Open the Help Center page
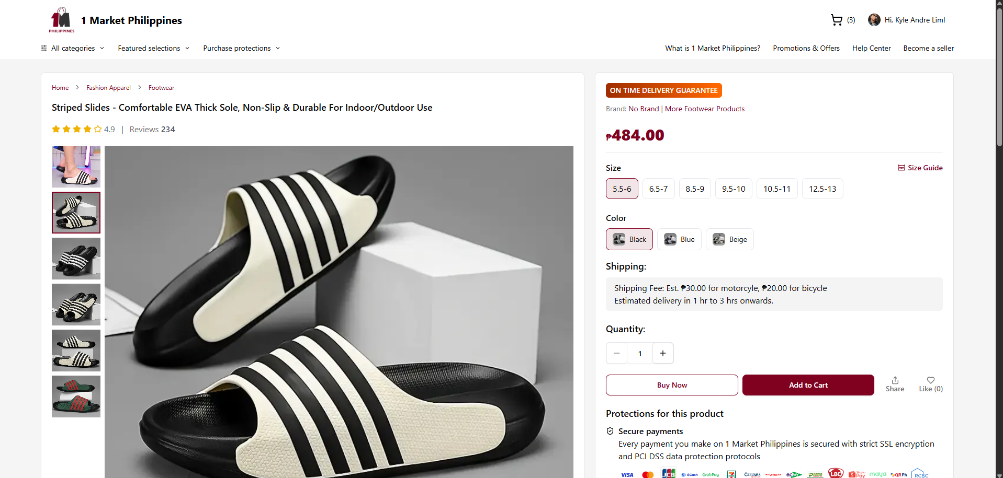This screenshot has height=478, width=1003. click(871, 48)
